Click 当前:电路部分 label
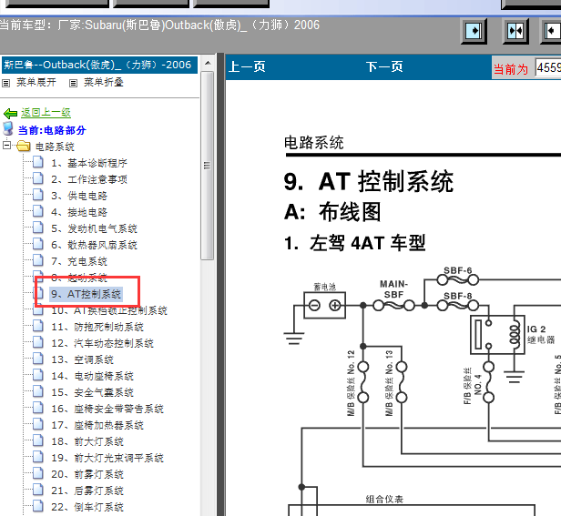 (52, 130)
